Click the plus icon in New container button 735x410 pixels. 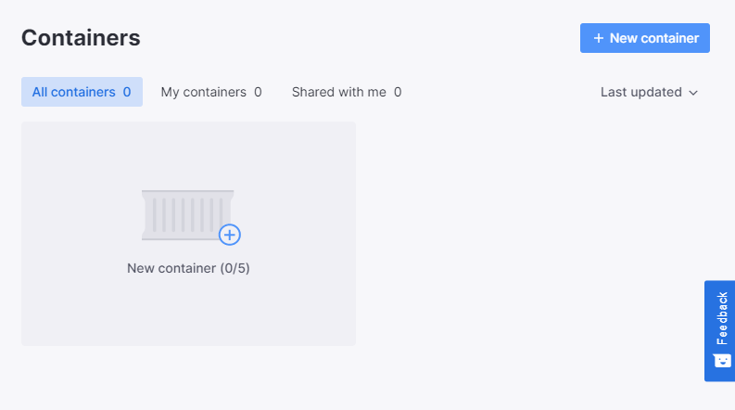599,38
